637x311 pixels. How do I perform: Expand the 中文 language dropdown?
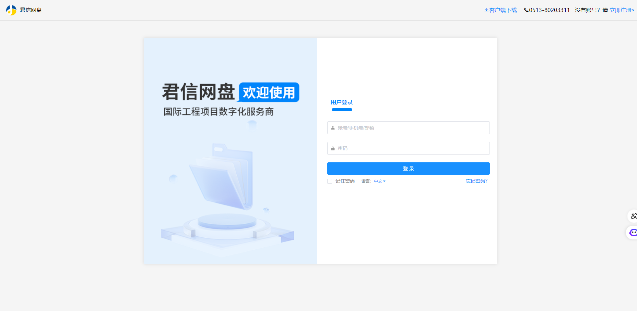380,181
